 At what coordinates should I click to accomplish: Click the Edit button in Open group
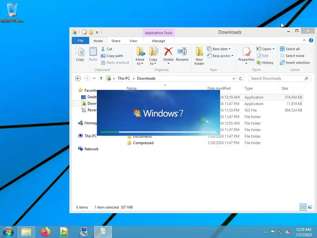click(263, 56)
